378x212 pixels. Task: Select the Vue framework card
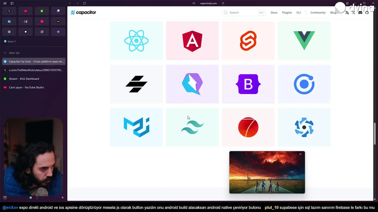point(304,41)
